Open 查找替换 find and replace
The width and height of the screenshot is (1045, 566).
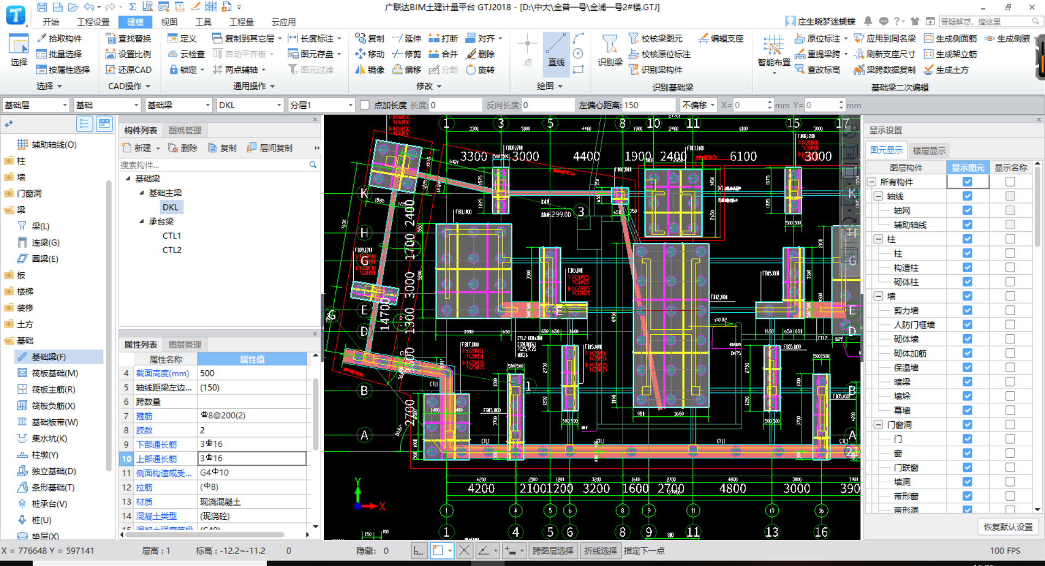[x=128, y=38]
